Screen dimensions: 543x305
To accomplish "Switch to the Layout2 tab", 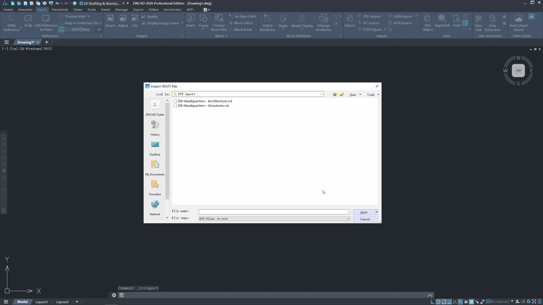I will pyautogui.click(x=62, y=302).
